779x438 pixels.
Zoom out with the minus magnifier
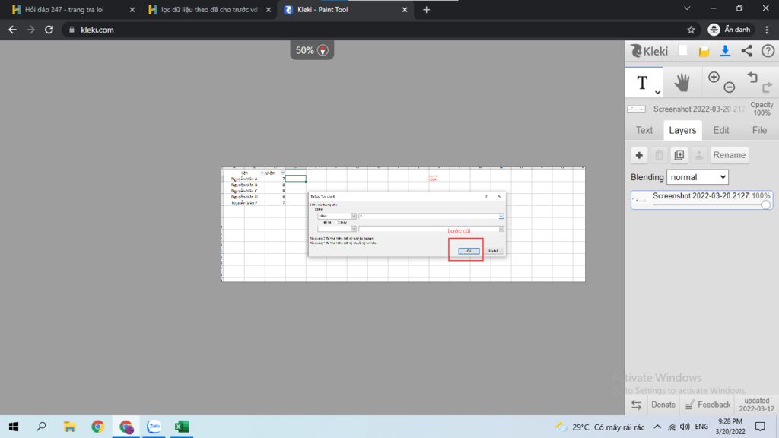pyautogui.click(x=730, y=87)
